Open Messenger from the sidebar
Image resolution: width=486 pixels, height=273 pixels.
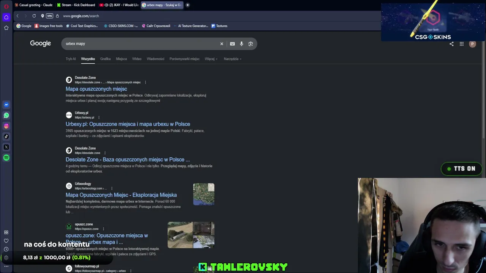[6, 105]
